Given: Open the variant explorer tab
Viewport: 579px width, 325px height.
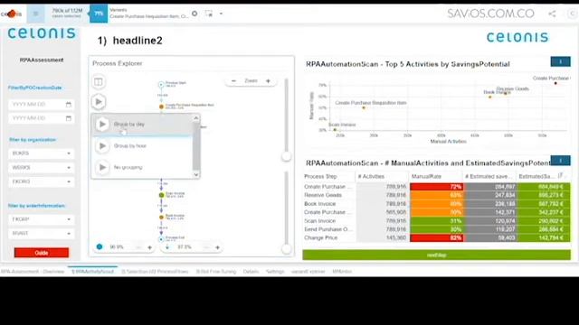Looking at the screenshot, I should [308, 272].
